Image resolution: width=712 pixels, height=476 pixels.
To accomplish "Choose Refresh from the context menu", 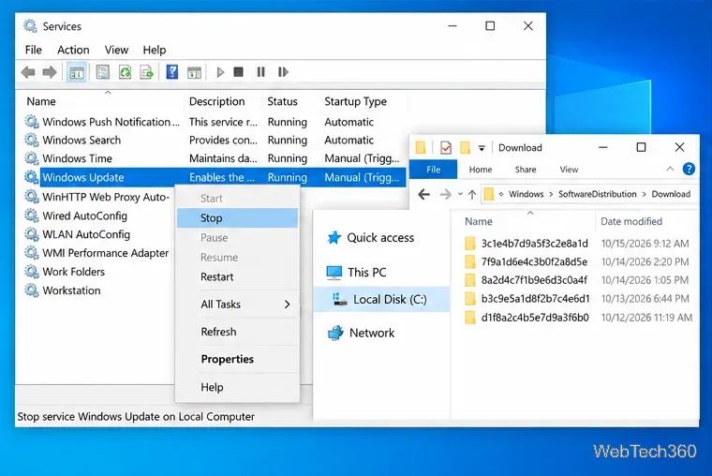I will [237, 332].
